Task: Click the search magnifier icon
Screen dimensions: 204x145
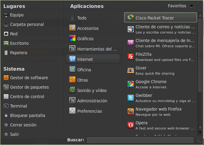Action: [199, 140]
